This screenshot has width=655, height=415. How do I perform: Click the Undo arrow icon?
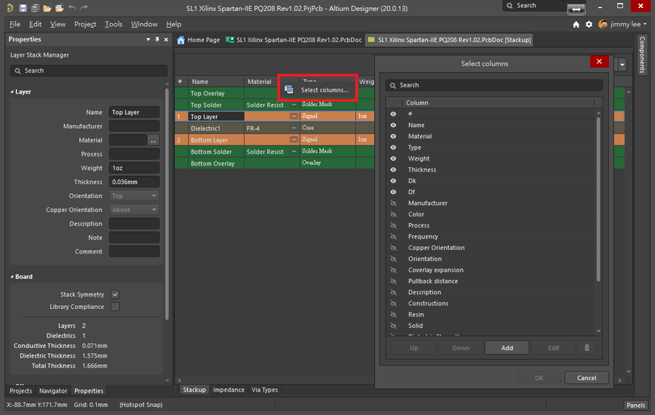[x=71, y=8]
